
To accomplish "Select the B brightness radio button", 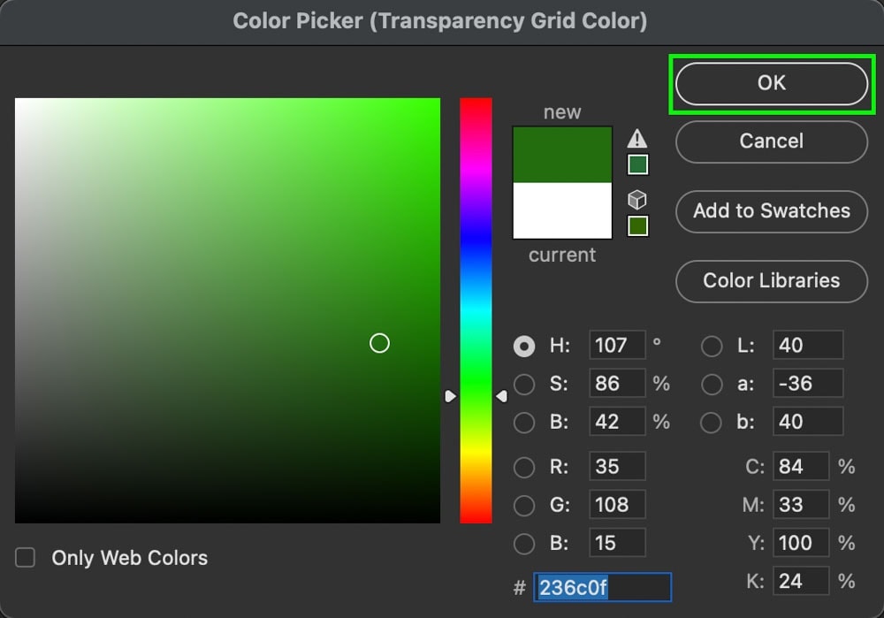I will pos(524,423).
